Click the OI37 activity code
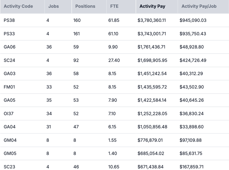The height and width of the screenshot is (170, 229). 9,114
